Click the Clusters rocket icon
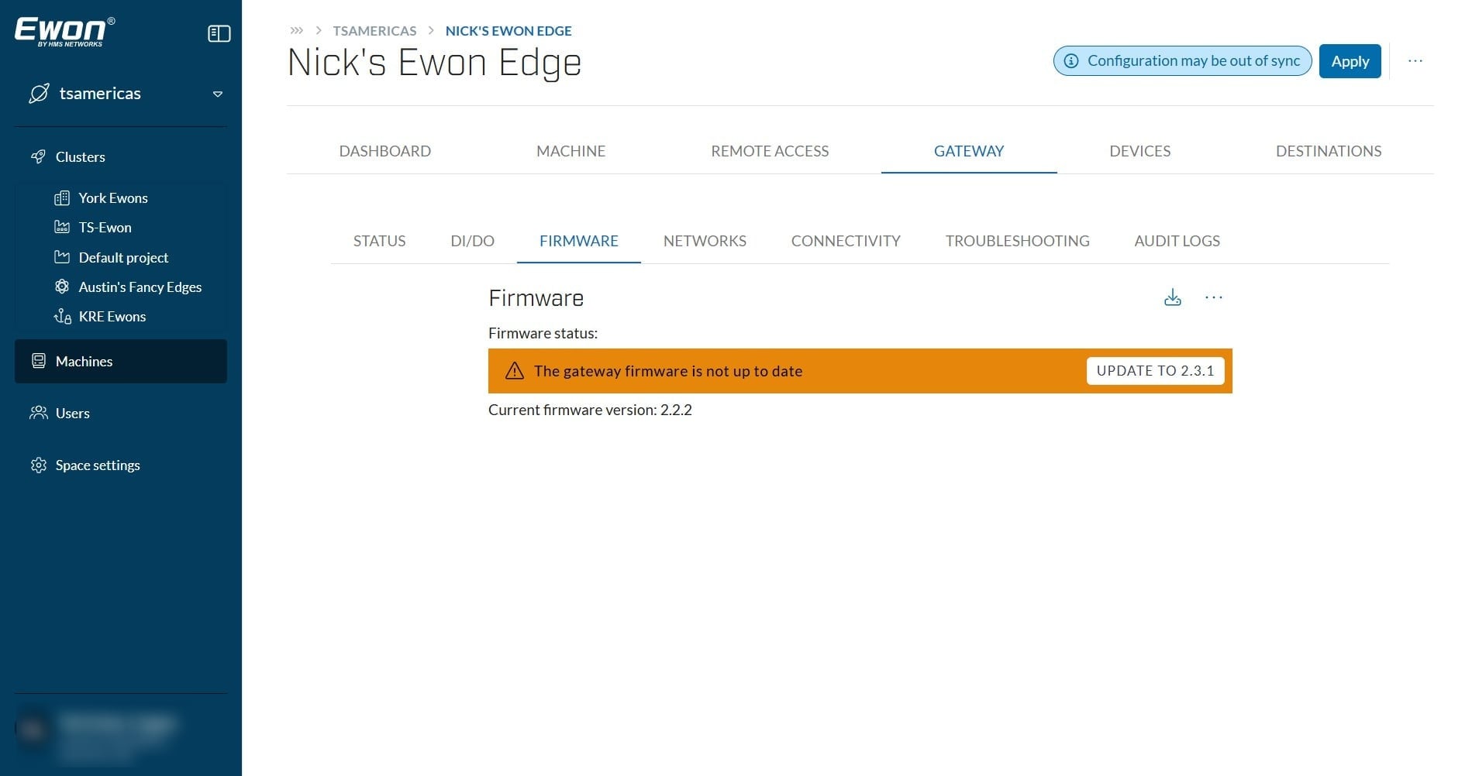 38,156
